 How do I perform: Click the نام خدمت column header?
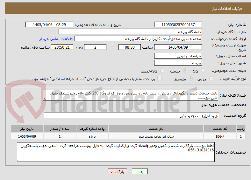pyautogui.click(x=156, y=129)
